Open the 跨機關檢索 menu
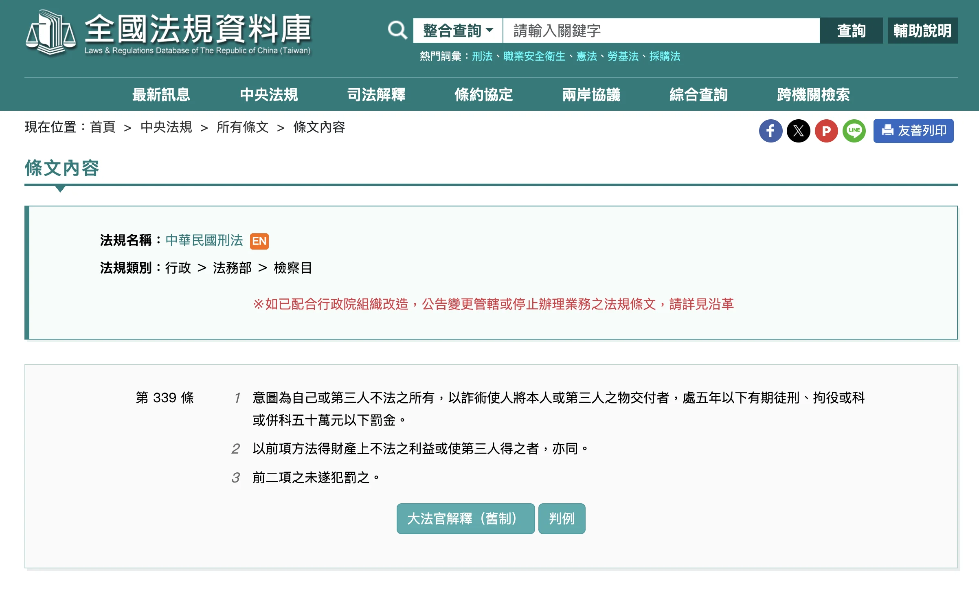Viewport: 979px width, 614px height. (x=813, y=94)
